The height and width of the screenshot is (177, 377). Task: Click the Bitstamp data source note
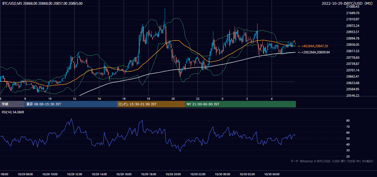click(332, 161)
